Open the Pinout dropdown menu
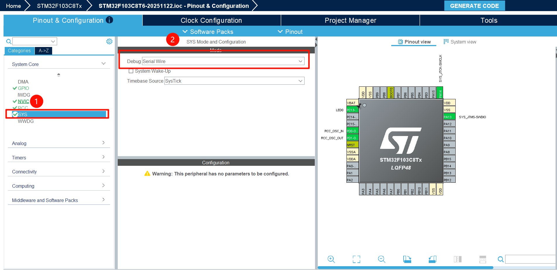Image resolution: width=557 pixels, height=270 pixels. [x=290, y=32]
